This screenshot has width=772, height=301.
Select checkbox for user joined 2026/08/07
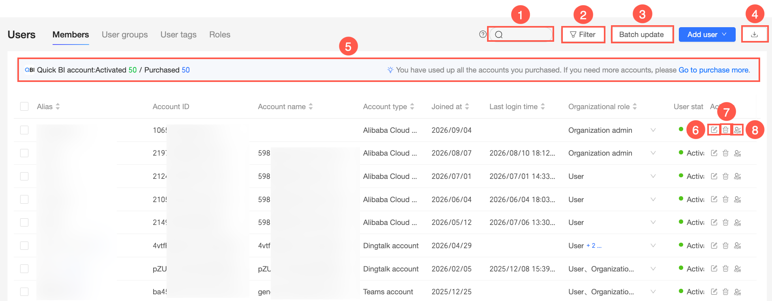click(24, 153)
